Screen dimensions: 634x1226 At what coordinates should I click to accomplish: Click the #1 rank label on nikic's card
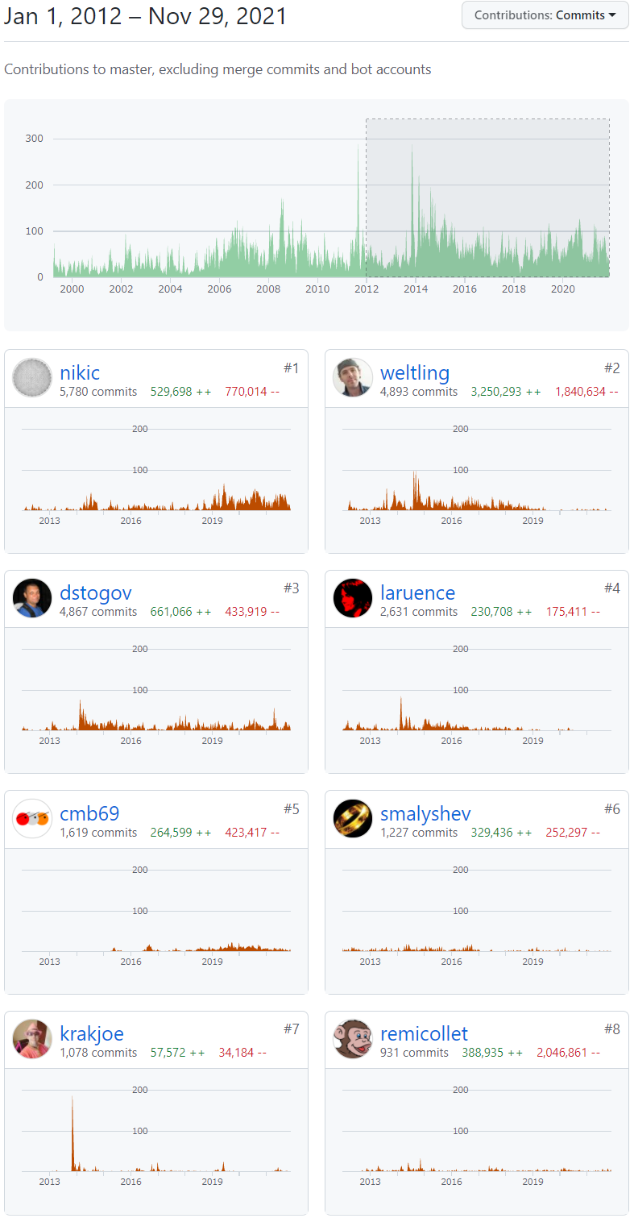pos(292,368)
